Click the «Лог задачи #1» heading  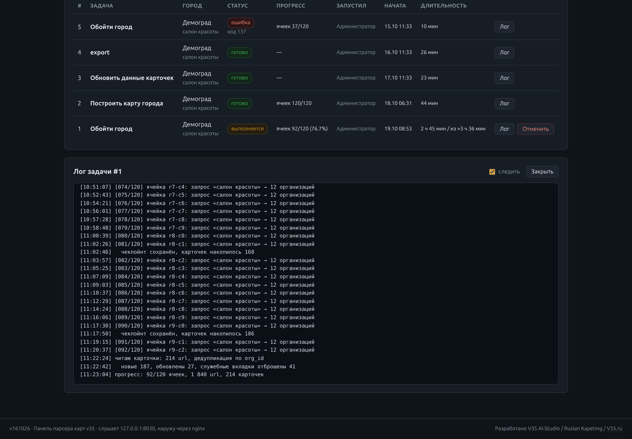98,172
